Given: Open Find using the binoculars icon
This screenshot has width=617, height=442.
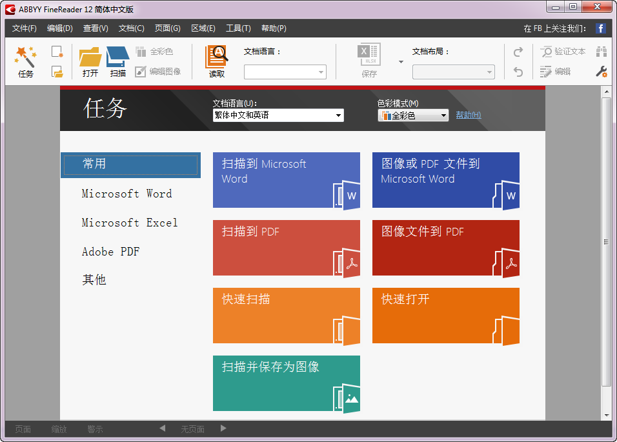Looking at the screenshot, I should click(x=602, y=52).
